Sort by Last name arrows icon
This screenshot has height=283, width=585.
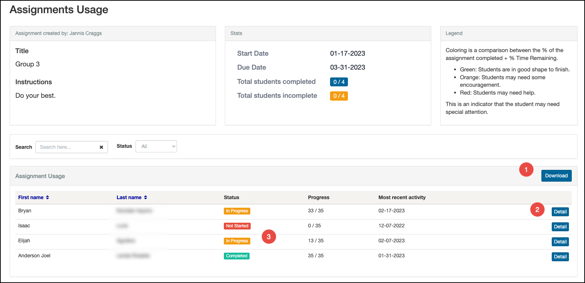coord(146,197)
